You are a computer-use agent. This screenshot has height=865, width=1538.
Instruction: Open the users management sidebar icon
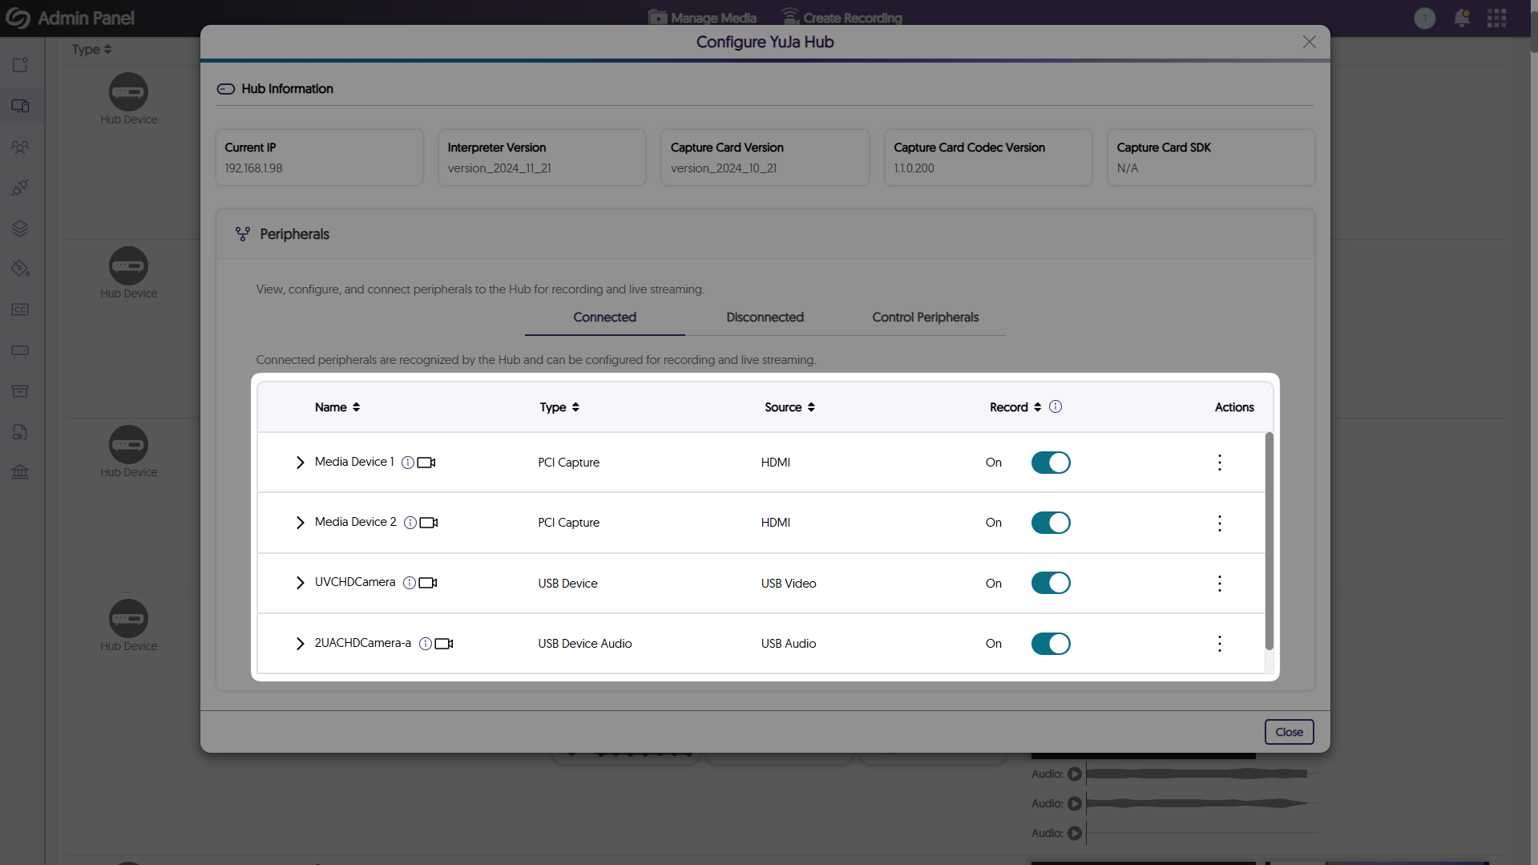[21, 147]
